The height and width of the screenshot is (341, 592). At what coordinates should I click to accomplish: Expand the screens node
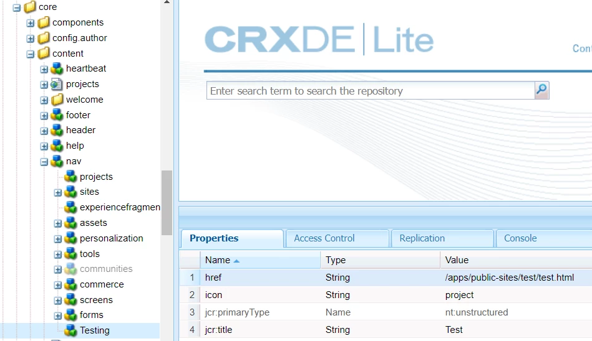point(57,301)
